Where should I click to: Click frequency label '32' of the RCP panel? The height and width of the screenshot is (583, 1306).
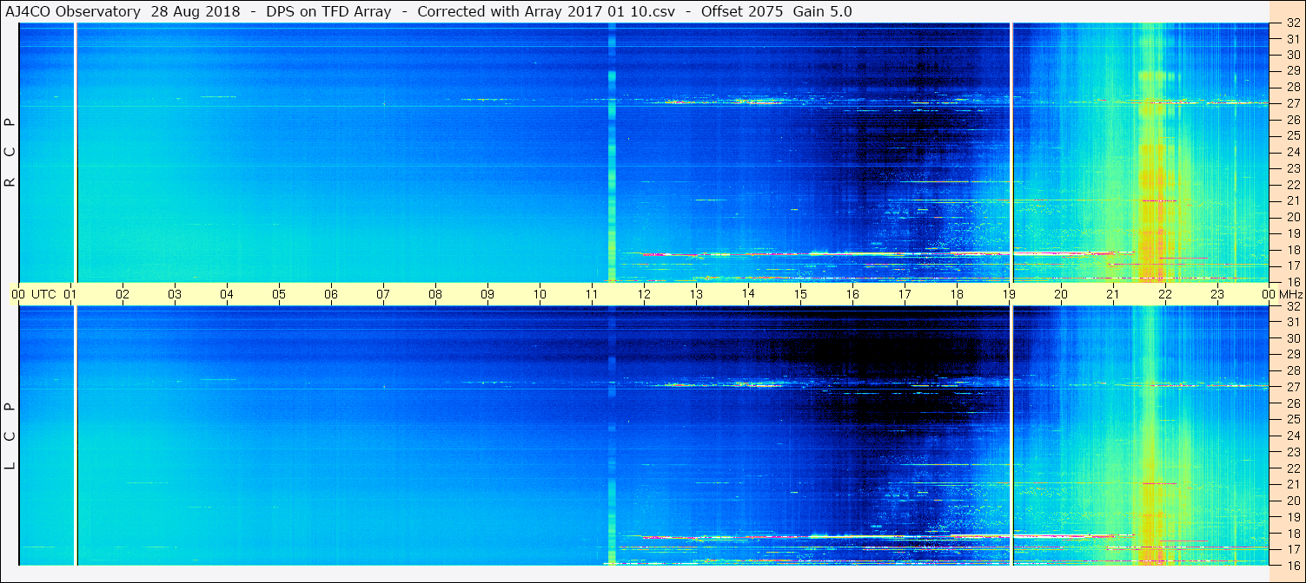point(1293,23)
